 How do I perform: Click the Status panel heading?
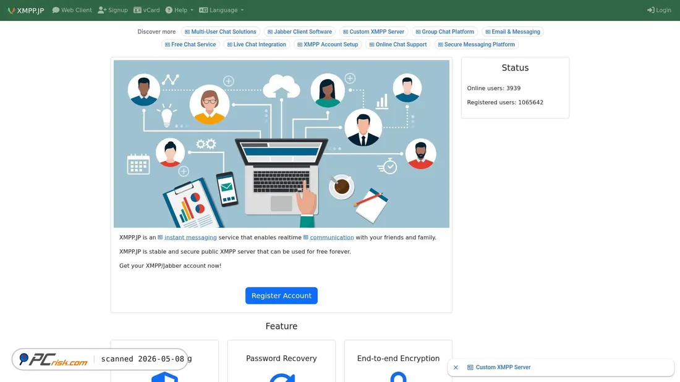pos(515,67)
